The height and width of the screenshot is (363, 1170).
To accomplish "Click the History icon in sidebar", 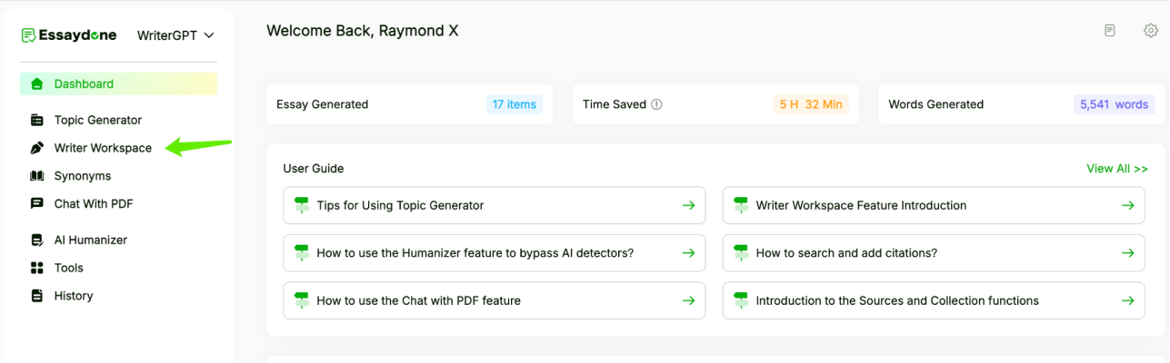I will pos(37,296).
